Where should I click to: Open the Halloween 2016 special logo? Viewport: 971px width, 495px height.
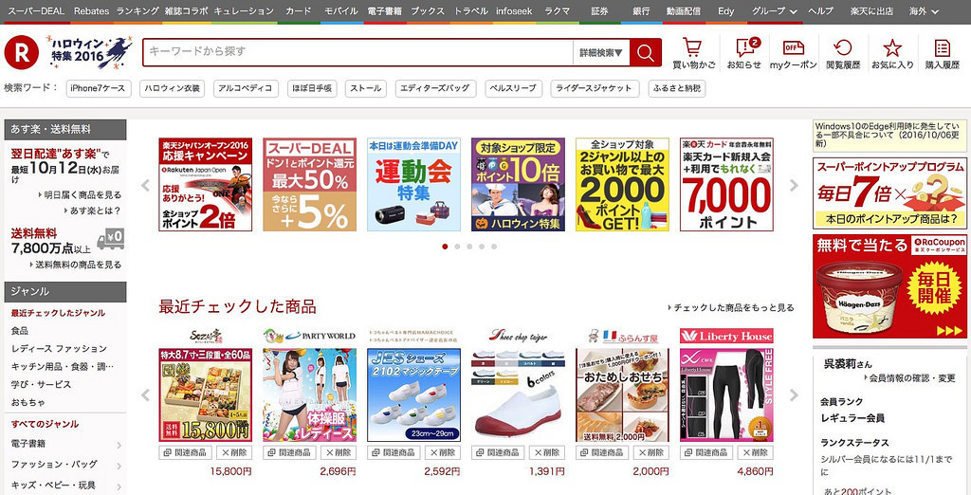91,53
